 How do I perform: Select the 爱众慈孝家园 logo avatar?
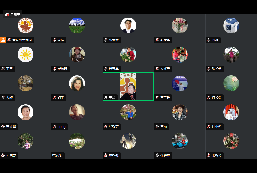[26, 25]
